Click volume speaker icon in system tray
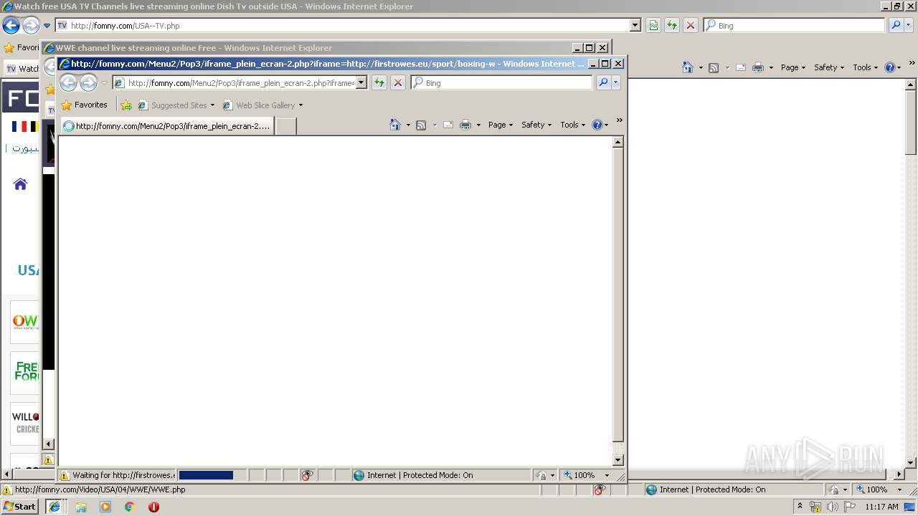The width and height of the screenshot is (918, 516). (x=832, y=507)
